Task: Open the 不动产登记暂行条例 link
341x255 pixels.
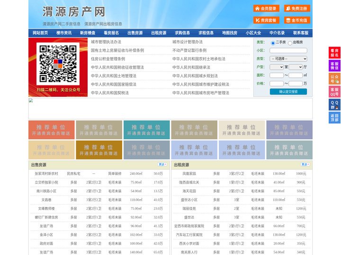Action: coord(189,51)
